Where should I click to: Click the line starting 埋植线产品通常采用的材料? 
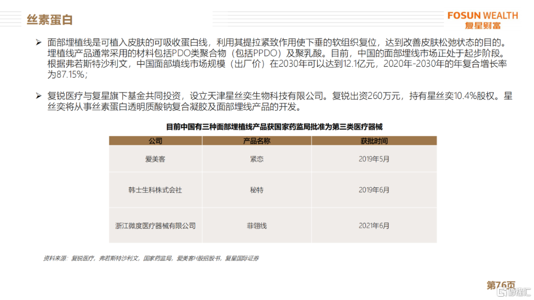(x=276, y=53)
